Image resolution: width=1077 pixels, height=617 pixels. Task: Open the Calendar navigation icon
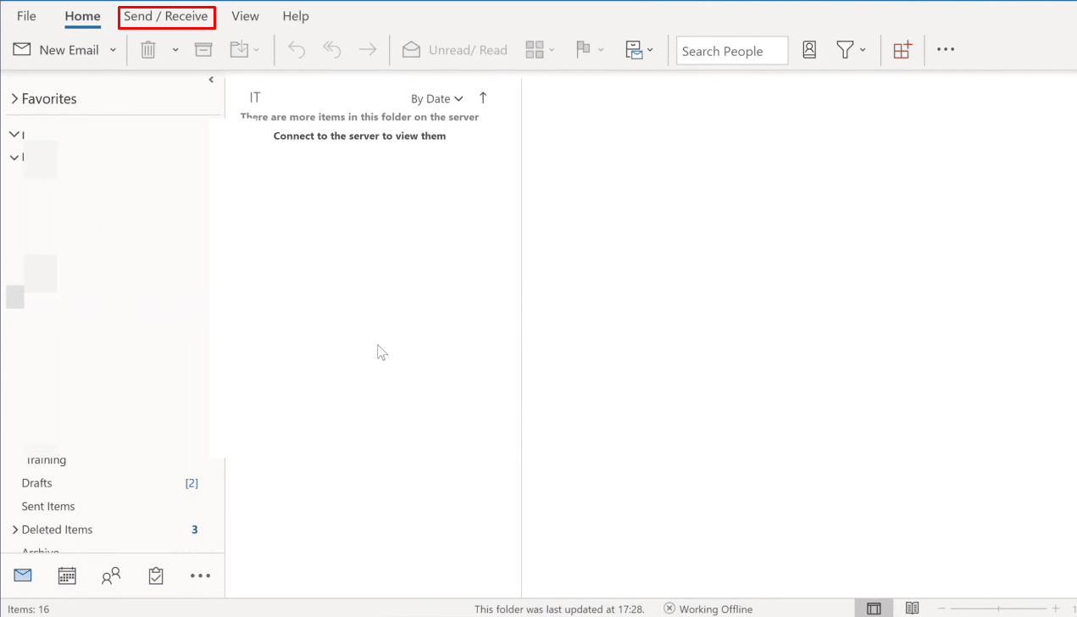[x=67, y=575]
